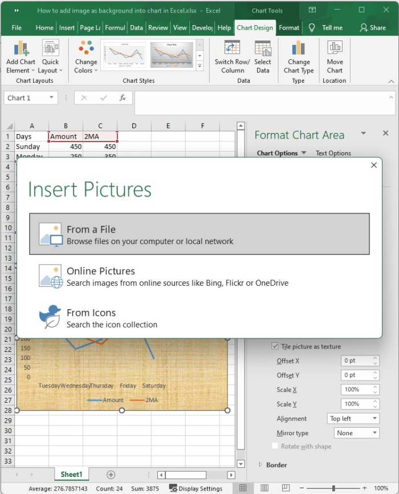Click select all cells corner triangle

(10, 126)
